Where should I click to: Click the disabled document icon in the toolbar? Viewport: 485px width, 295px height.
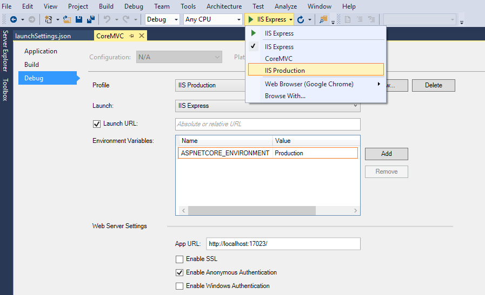pyautogui.click(x=348, y=19)
